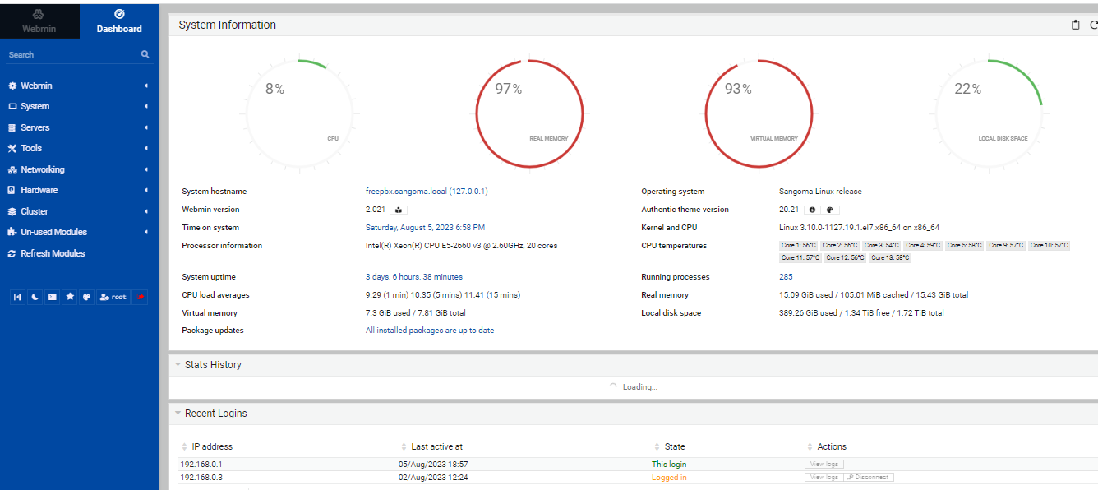Click the sidebar Search input field

[70, 54]
